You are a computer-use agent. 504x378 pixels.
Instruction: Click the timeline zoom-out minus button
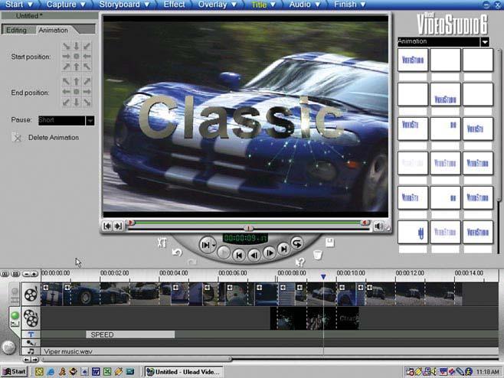(27, 274)
